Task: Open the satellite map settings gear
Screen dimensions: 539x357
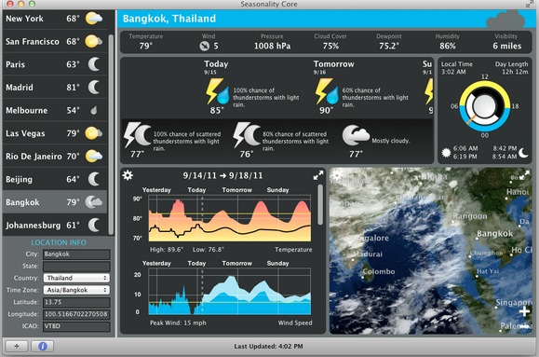Action: click(x=336, y=175)
